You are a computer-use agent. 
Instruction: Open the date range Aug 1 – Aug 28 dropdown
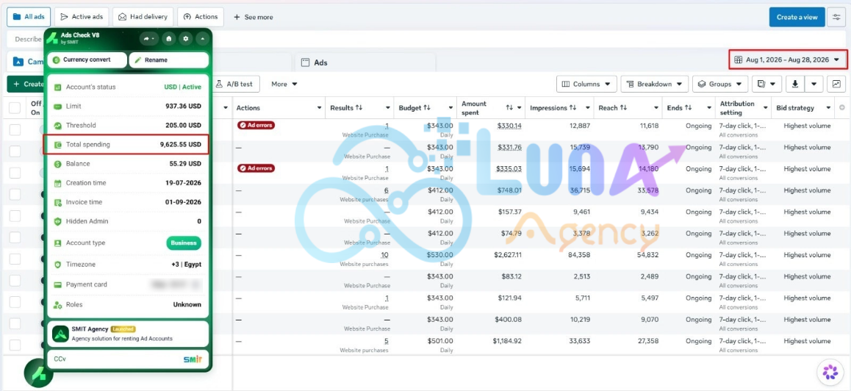point(787,60)
